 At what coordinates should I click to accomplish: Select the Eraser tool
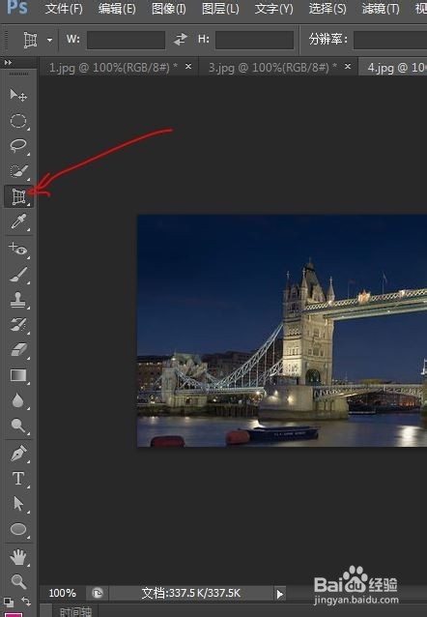pyautogui.click(x=18, y=350)
